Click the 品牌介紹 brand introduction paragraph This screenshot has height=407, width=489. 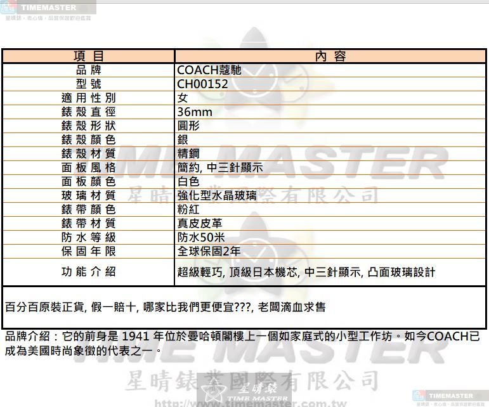(x=241, y=343)
